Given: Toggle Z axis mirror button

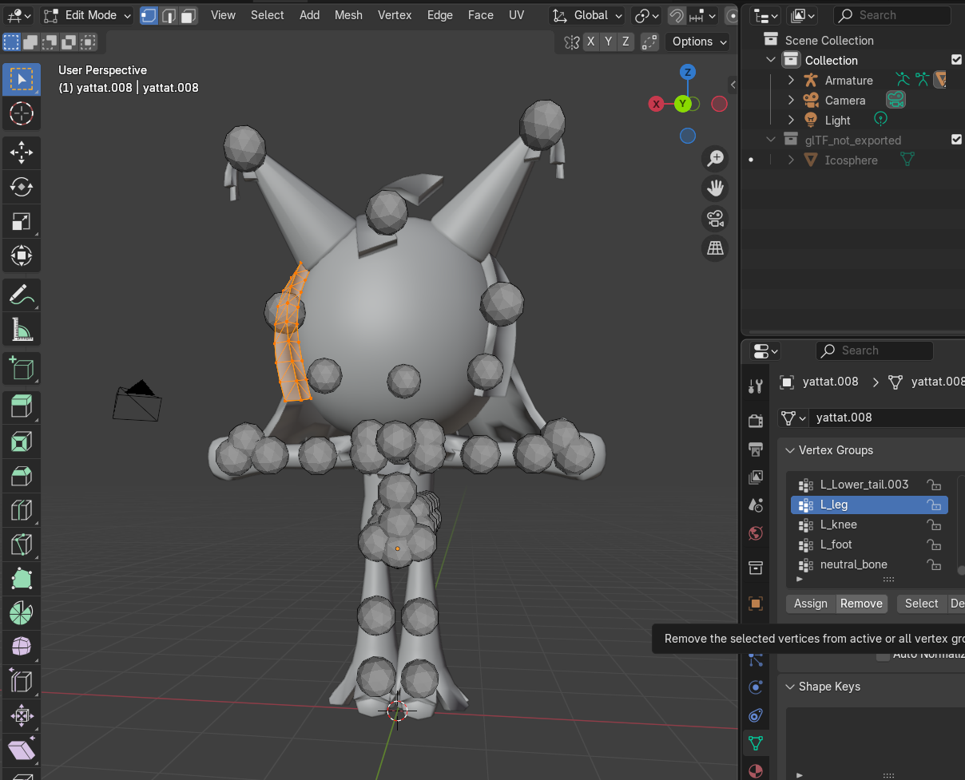Looking at the screenshot, I should 625,42.
